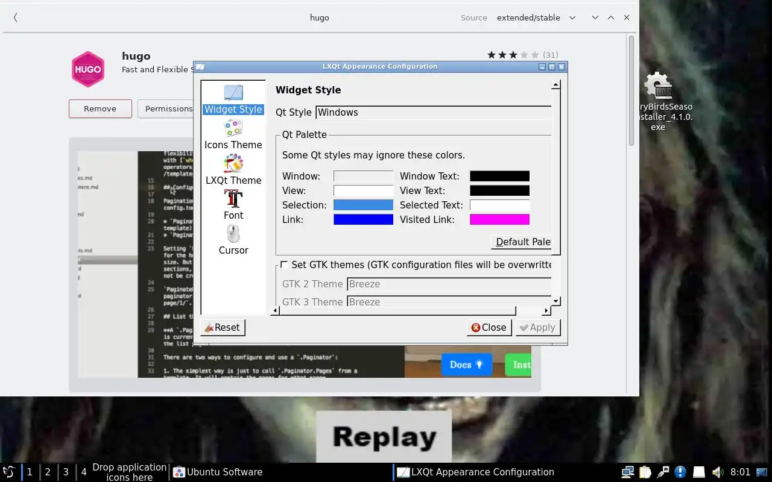Open the Qt Style combo box
Viewport: 772px width, 482px height.
pyautogui.click(x=434, y=113)
